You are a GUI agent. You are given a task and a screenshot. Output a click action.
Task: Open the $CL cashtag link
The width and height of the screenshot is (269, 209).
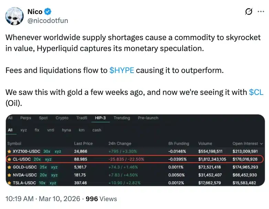[256, 93]
